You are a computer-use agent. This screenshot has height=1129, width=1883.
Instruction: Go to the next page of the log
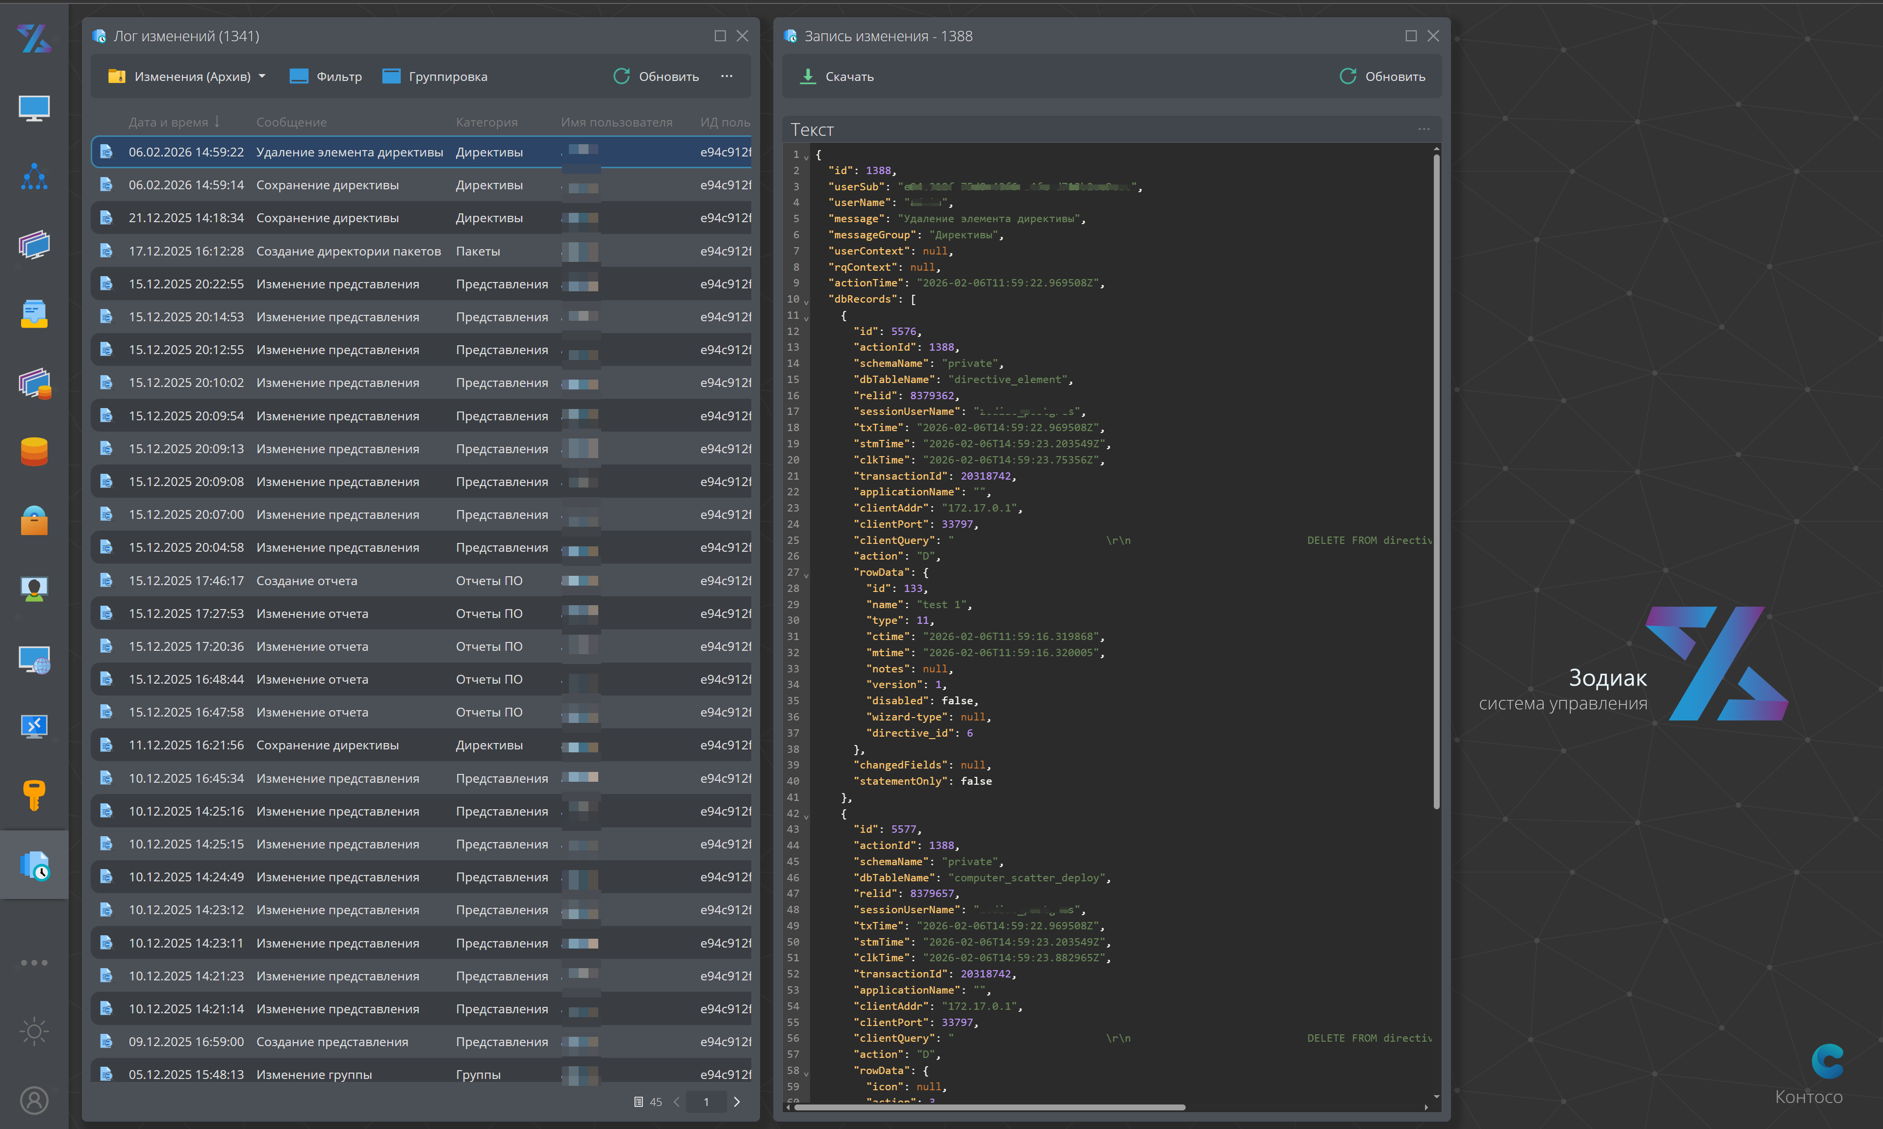click(736, 1102)
